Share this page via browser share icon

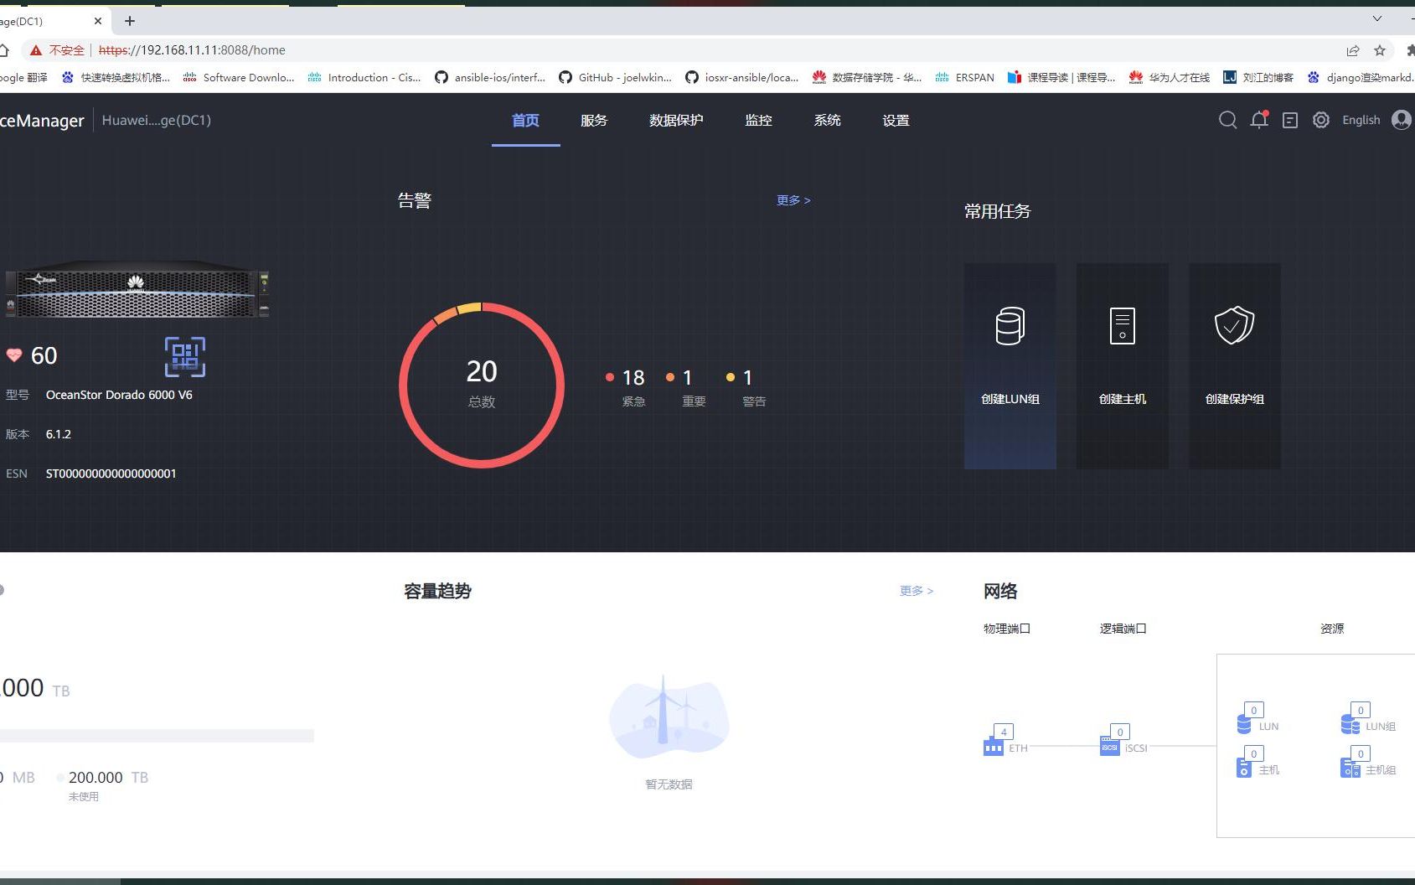point(1353,50)
